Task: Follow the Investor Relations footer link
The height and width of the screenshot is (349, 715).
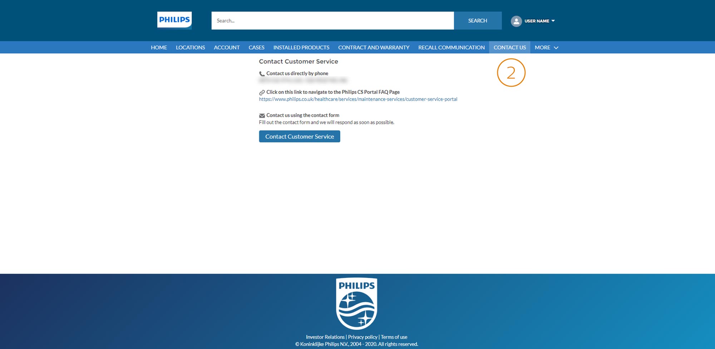Action: click(x=325, y=337)
